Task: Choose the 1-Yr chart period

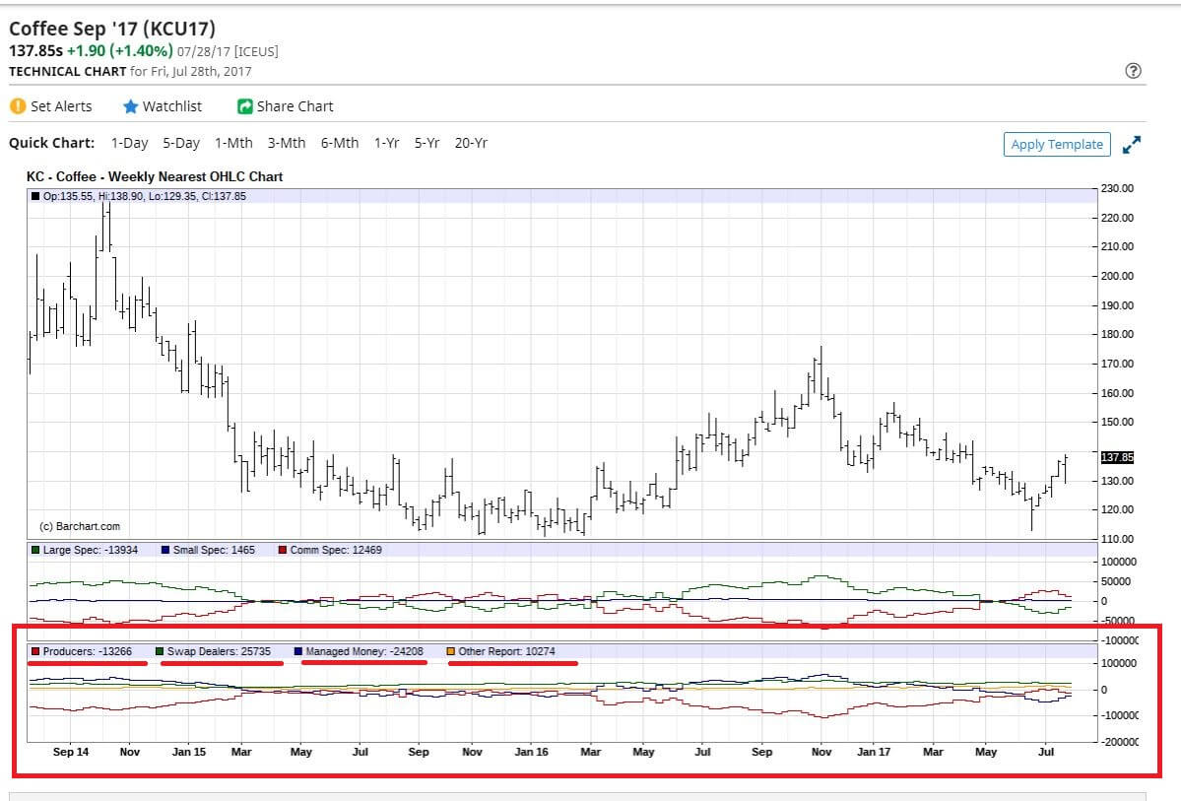Action: coord(386,143)
